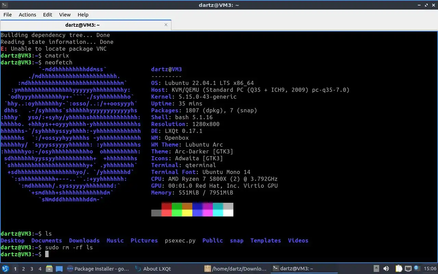Click the 15:06 clock in the panel
The height and width of the screenshot is (274, 438).
point(430,269)
